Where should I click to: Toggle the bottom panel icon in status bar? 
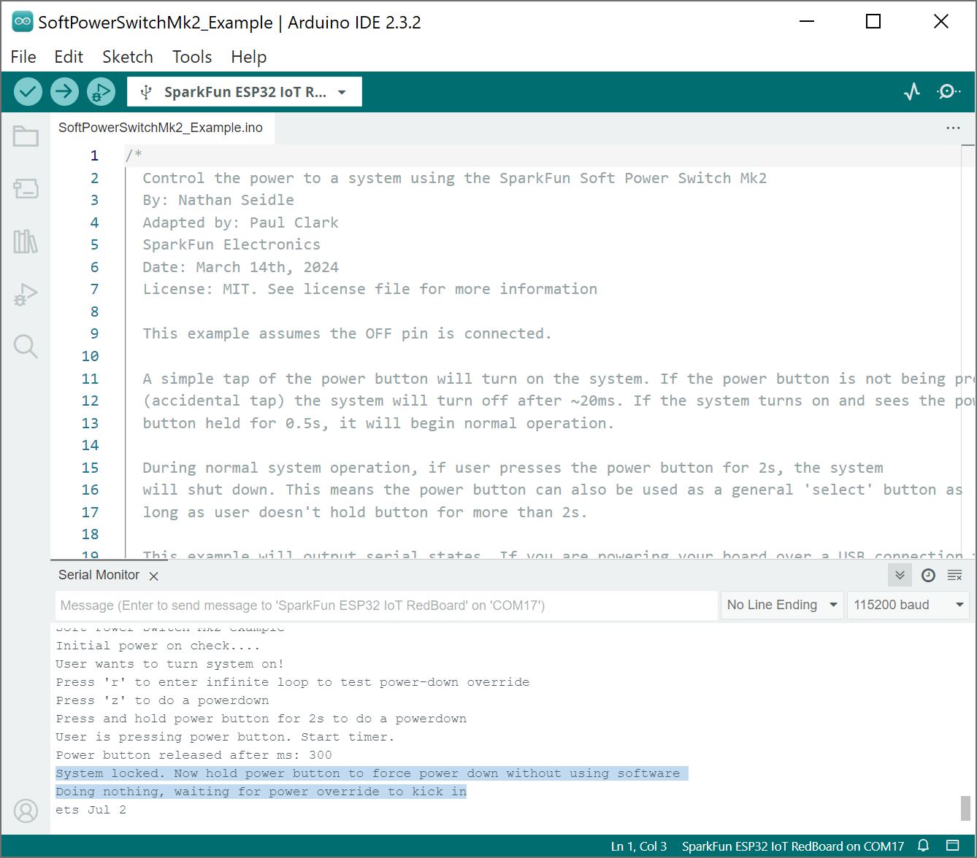[x=952, y=846]
